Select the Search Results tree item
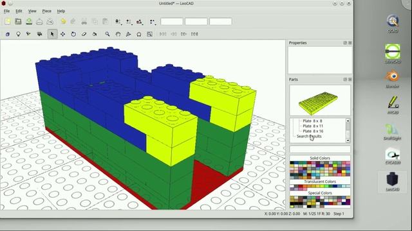The image size is (412, 231). point(309,136)
